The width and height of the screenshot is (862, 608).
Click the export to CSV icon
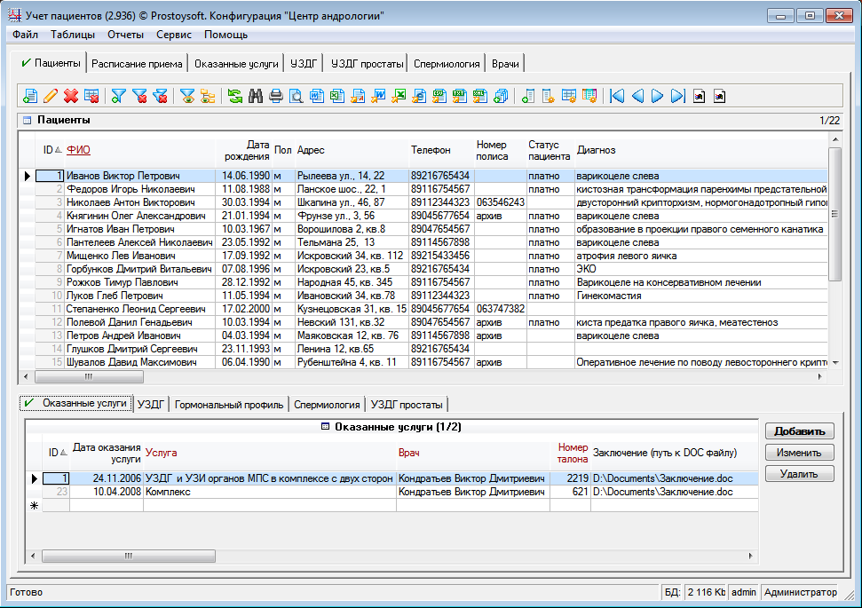[x=439, y=96]
